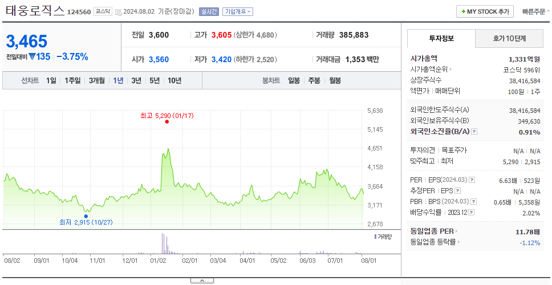Click the 거래대금 value 1,353 백만
552x285 pixels.
tap(362, 59)
